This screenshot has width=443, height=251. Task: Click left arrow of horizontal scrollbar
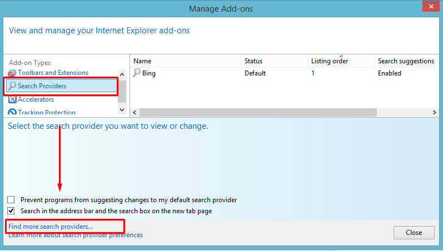(x=134, y=112)
